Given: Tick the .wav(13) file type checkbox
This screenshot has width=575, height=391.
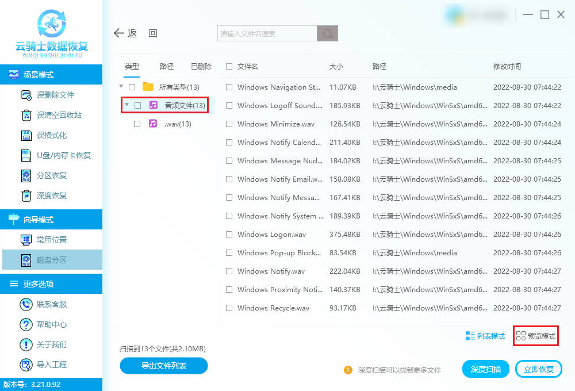Looking at the screenshot, I should coord(137,124).
